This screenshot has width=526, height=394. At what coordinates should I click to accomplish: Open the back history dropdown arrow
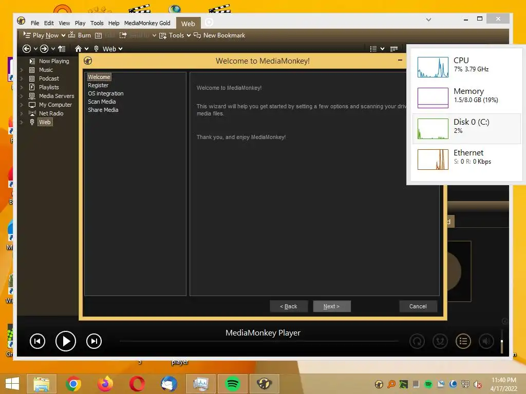point(35,49)
